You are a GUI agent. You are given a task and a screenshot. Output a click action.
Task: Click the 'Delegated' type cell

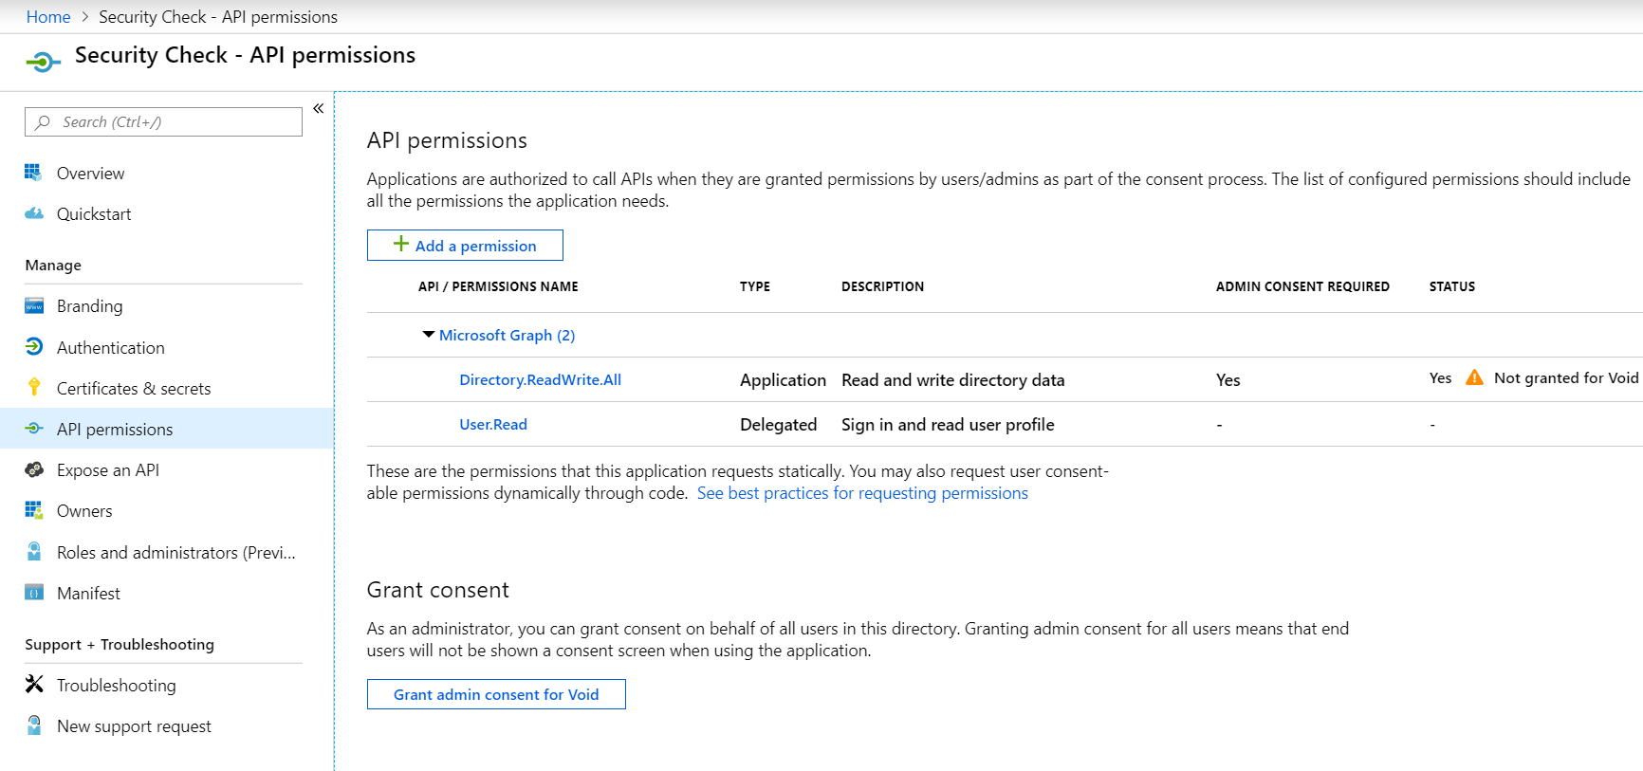pyautogui.click(x=778, y=424)
